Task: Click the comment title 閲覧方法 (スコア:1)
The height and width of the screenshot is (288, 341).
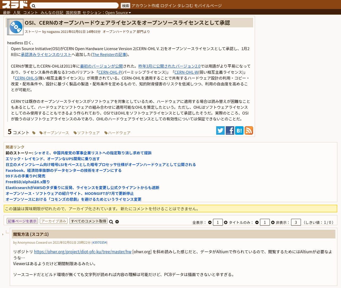Action: pos(31,234)
